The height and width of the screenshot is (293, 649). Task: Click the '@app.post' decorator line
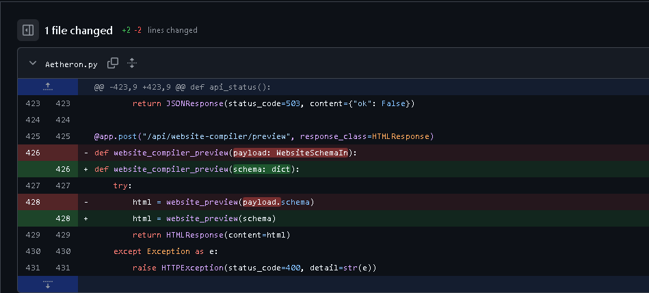click(x=264, y=136)
